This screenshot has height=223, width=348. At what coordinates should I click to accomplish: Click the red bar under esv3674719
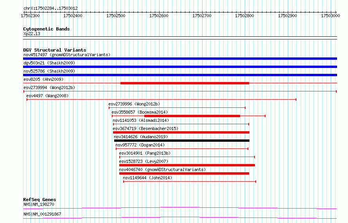click(181, 132)
